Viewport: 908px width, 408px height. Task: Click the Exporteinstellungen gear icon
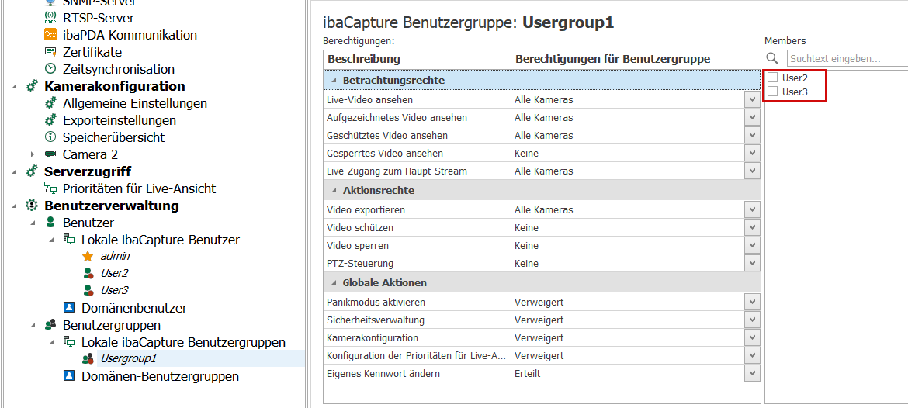pos(50,120)
